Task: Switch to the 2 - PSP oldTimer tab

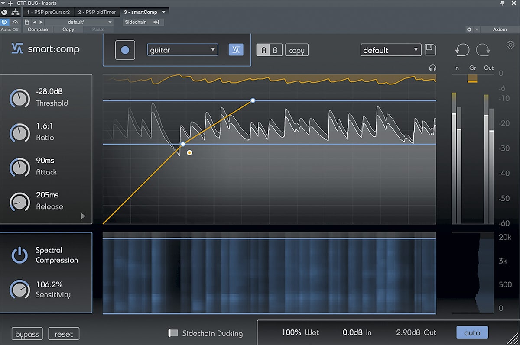Action: coord(97,12)
